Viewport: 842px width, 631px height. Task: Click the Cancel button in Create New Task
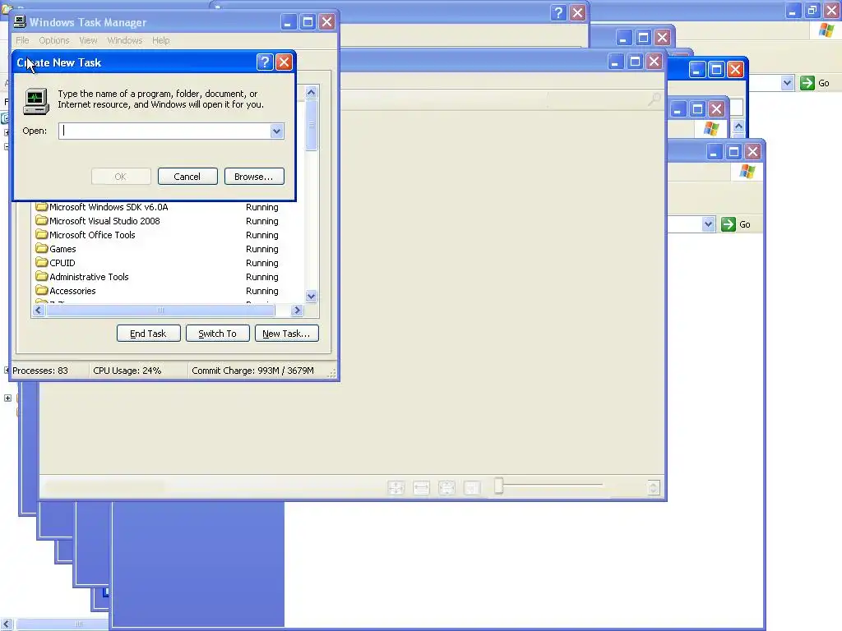pyautogui.click(x=187, y=177)
